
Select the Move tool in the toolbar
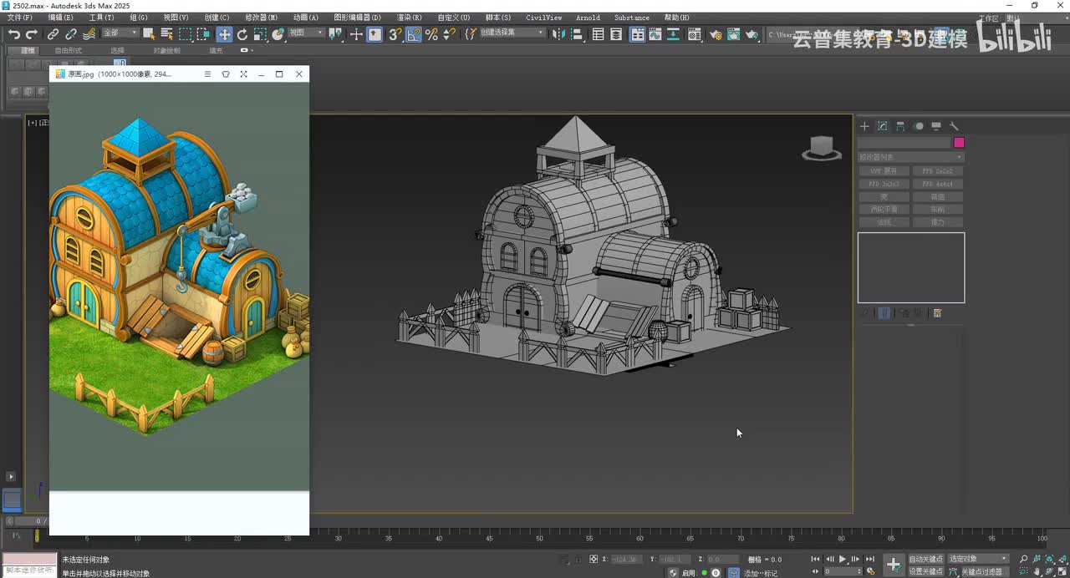(x=224, y=34)
